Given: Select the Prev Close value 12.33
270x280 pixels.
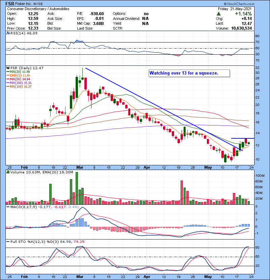Looking at the screenshot, I should point(33,28).
